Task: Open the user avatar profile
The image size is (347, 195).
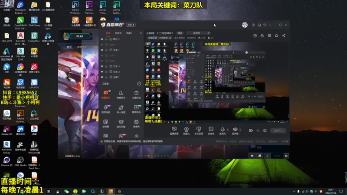Action: [x=245, y=25]
